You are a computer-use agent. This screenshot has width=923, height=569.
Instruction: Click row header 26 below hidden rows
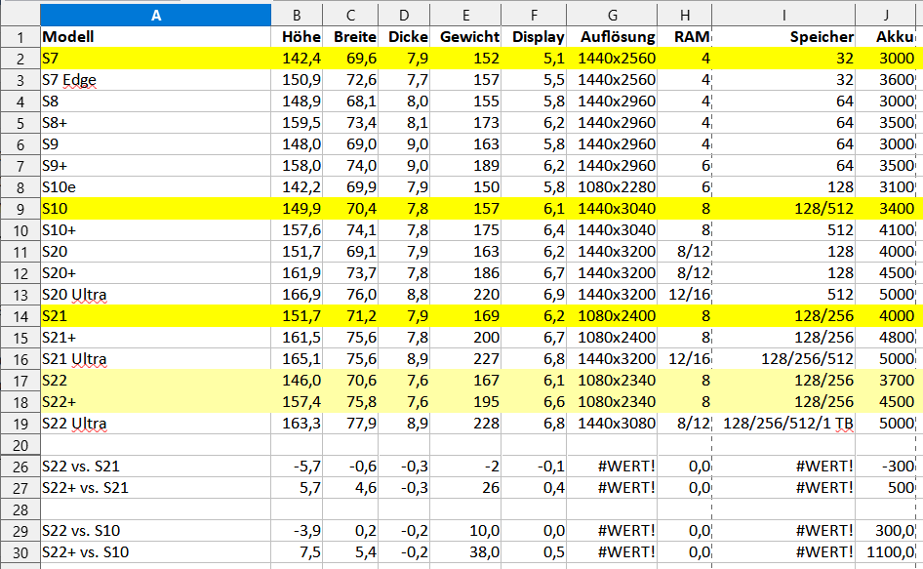point(20,466)
